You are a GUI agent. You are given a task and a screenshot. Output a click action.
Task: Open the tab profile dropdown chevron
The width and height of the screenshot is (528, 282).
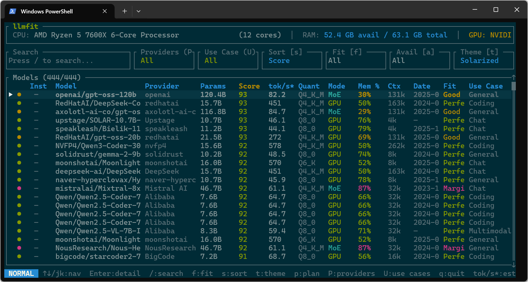(x=139, y=11)
